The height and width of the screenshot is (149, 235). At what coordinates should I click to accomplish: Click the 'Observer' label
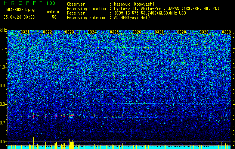coord(76,4)
